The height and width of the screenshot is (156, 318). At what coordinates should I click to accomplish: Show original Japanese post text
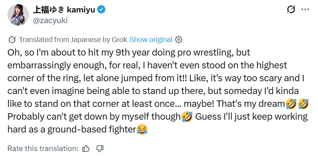[x=151, y=40]
